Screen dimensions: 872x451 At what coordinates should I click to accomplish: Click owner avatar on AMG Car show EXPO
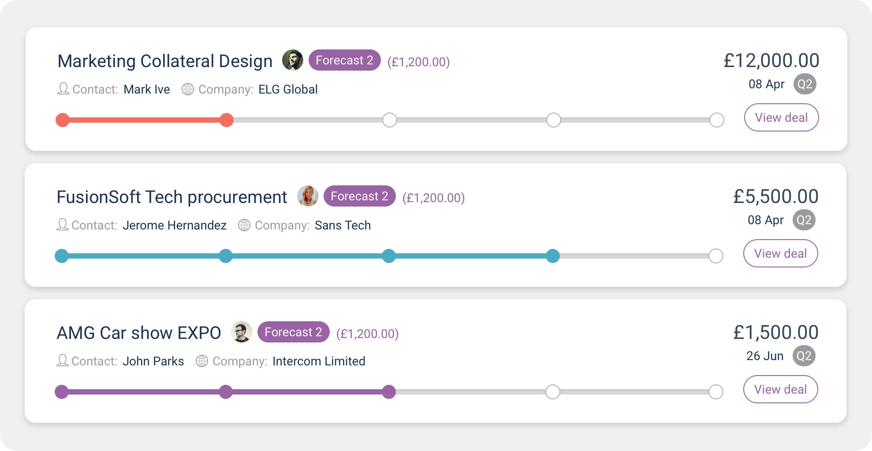(x=242, y=332)
